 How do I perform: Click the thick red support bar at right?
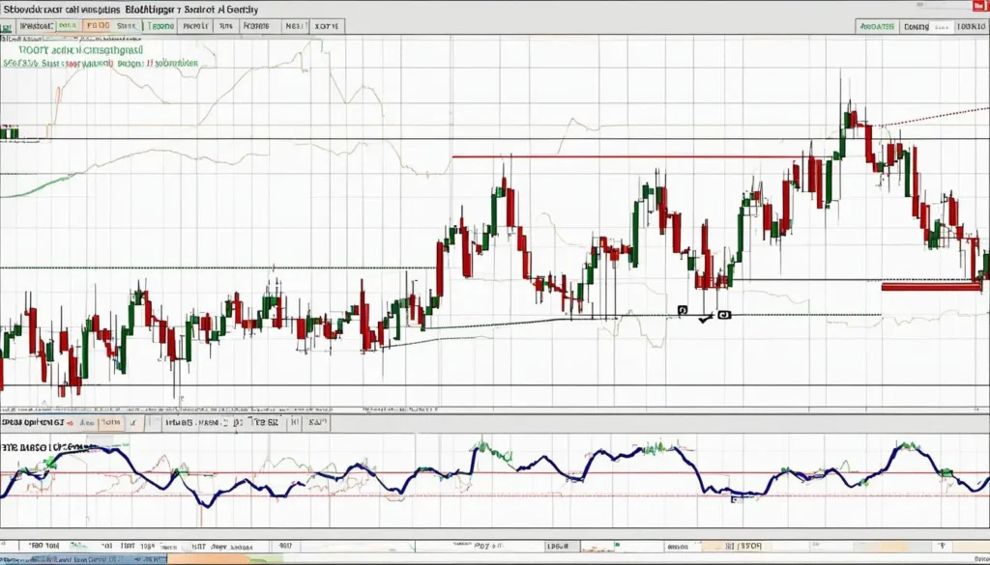point(930,286)
